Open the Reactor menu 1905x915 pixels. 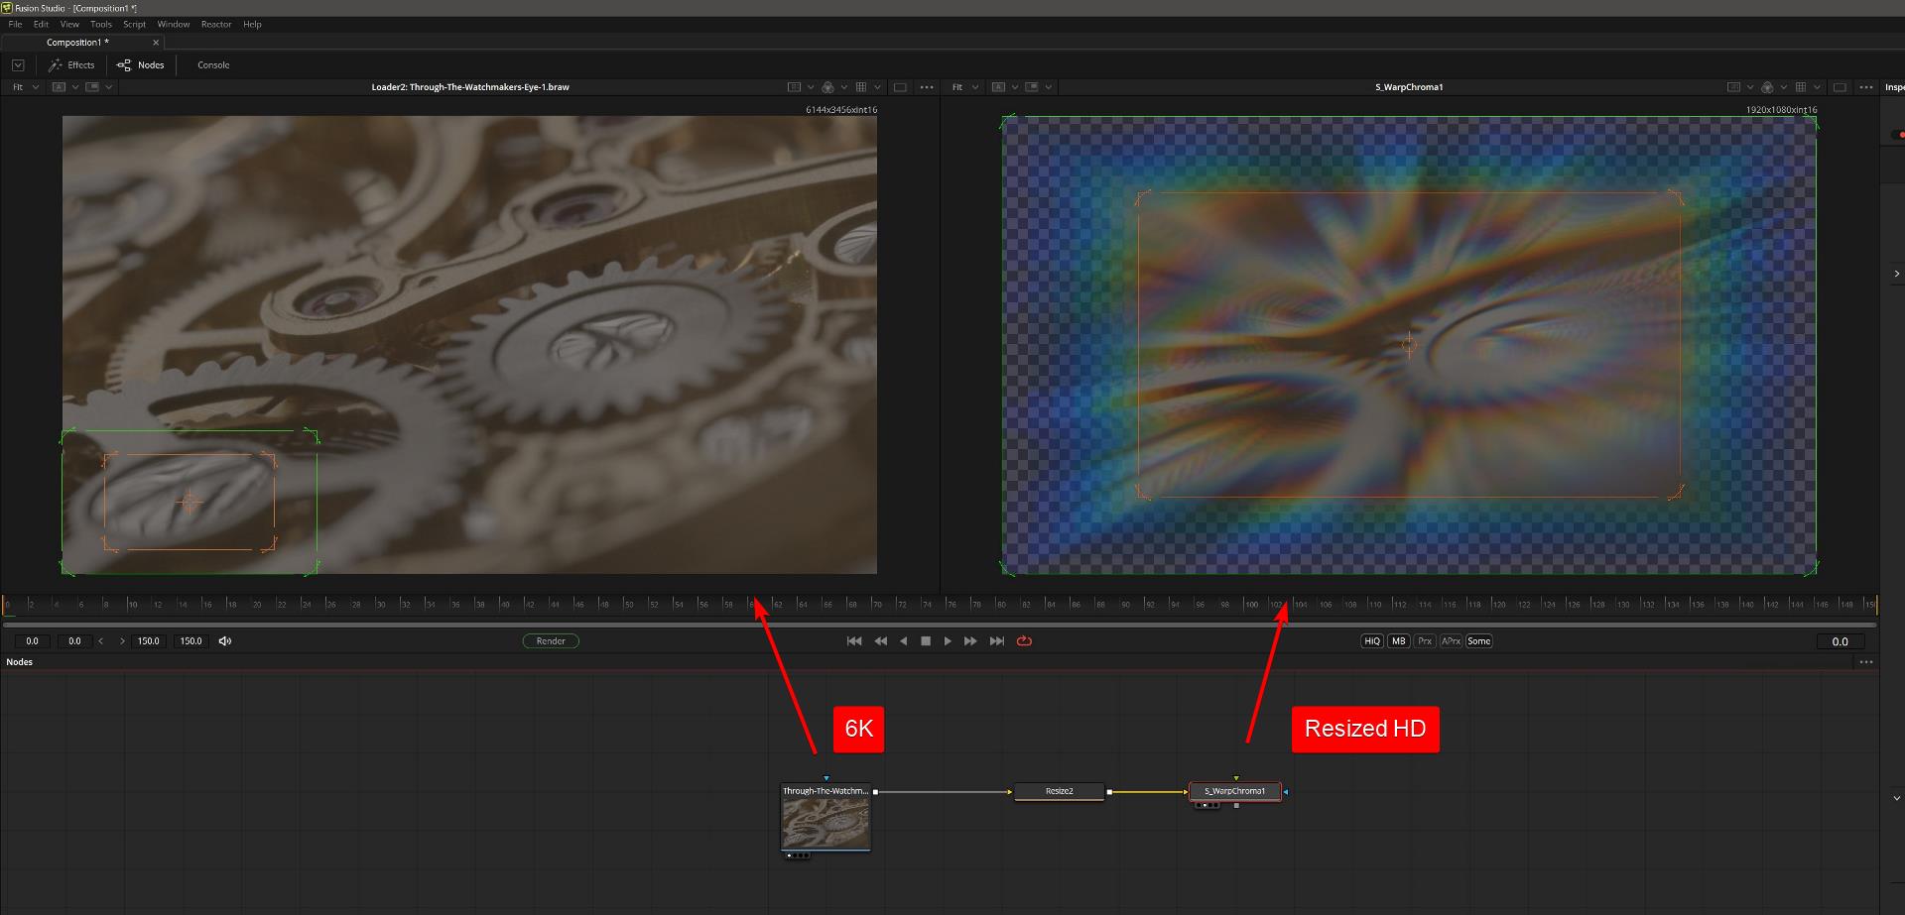[216, 24]
